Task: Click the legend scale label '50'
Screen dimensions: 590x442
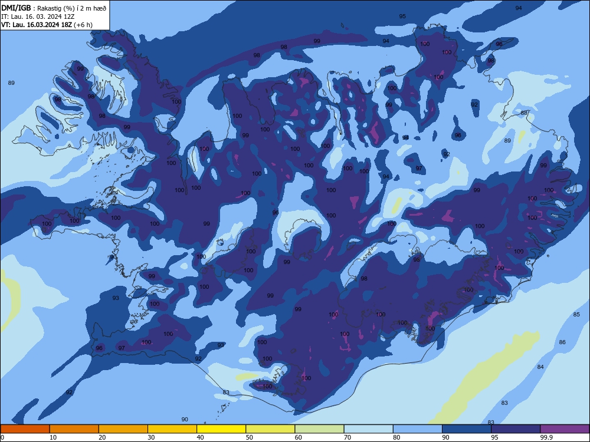Action: click(x=250, y=437)
